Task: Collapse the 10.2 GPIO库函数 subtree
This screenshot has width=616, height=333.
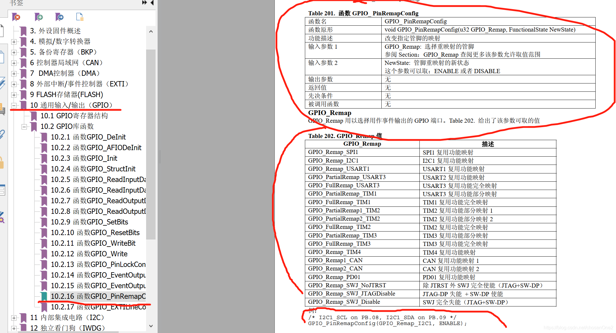Action: pyautogui.click(x=24, y=127)
